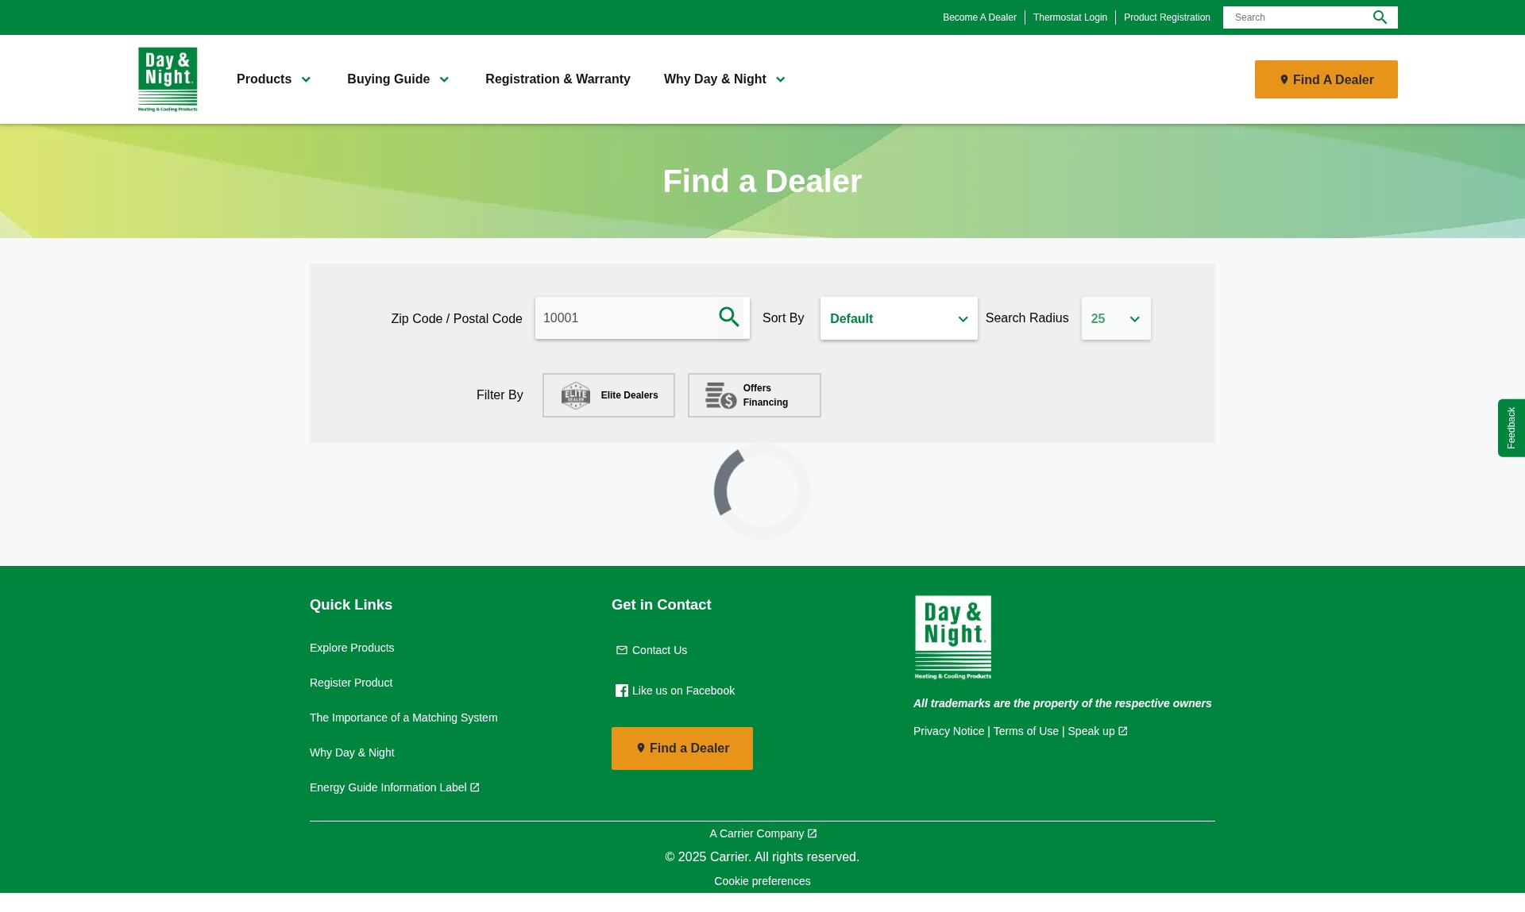Click the orange Find A Dealer header button
Image resolution: width=1525 pixels, height=912 pixels.
pyautogui.click(x=1326, y=79)
